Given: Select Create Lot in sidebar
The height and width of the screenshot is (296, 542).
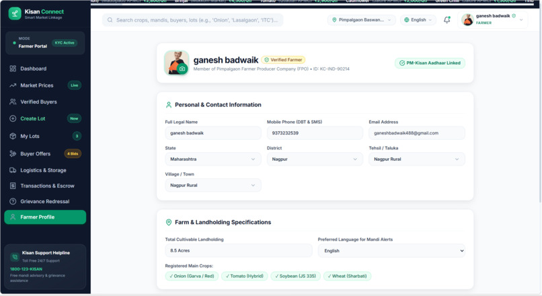Looking at the screenshot, I should pyautogui.click(x=45, y=118).
